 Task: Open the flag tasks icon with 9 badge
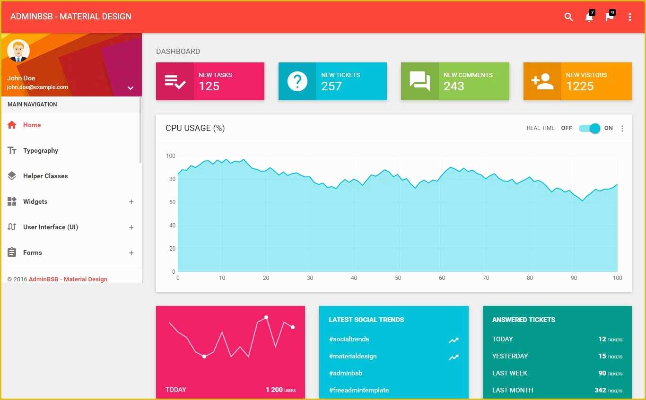click(610, 17)
